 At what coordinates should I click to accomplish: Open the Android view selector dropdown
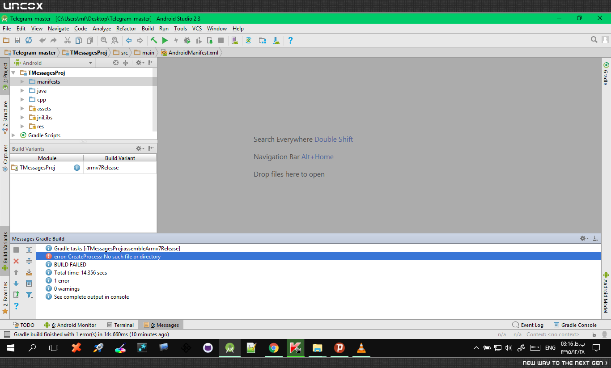pos(53,63)
